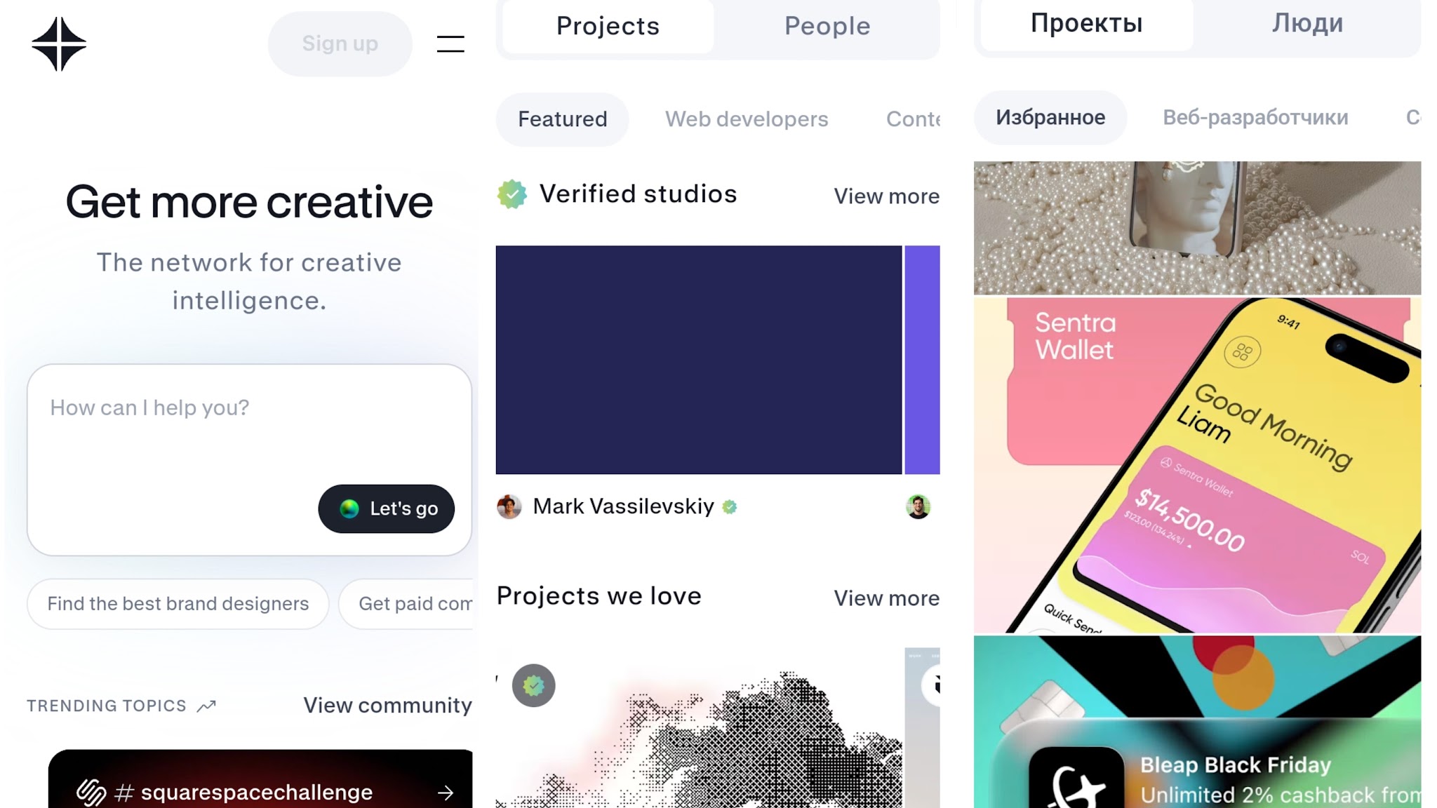This screenshot has height=808, width=1437.
Task: Click the Verified studios green badge icon
Action: pyautogui.click(x=512, y=194)
